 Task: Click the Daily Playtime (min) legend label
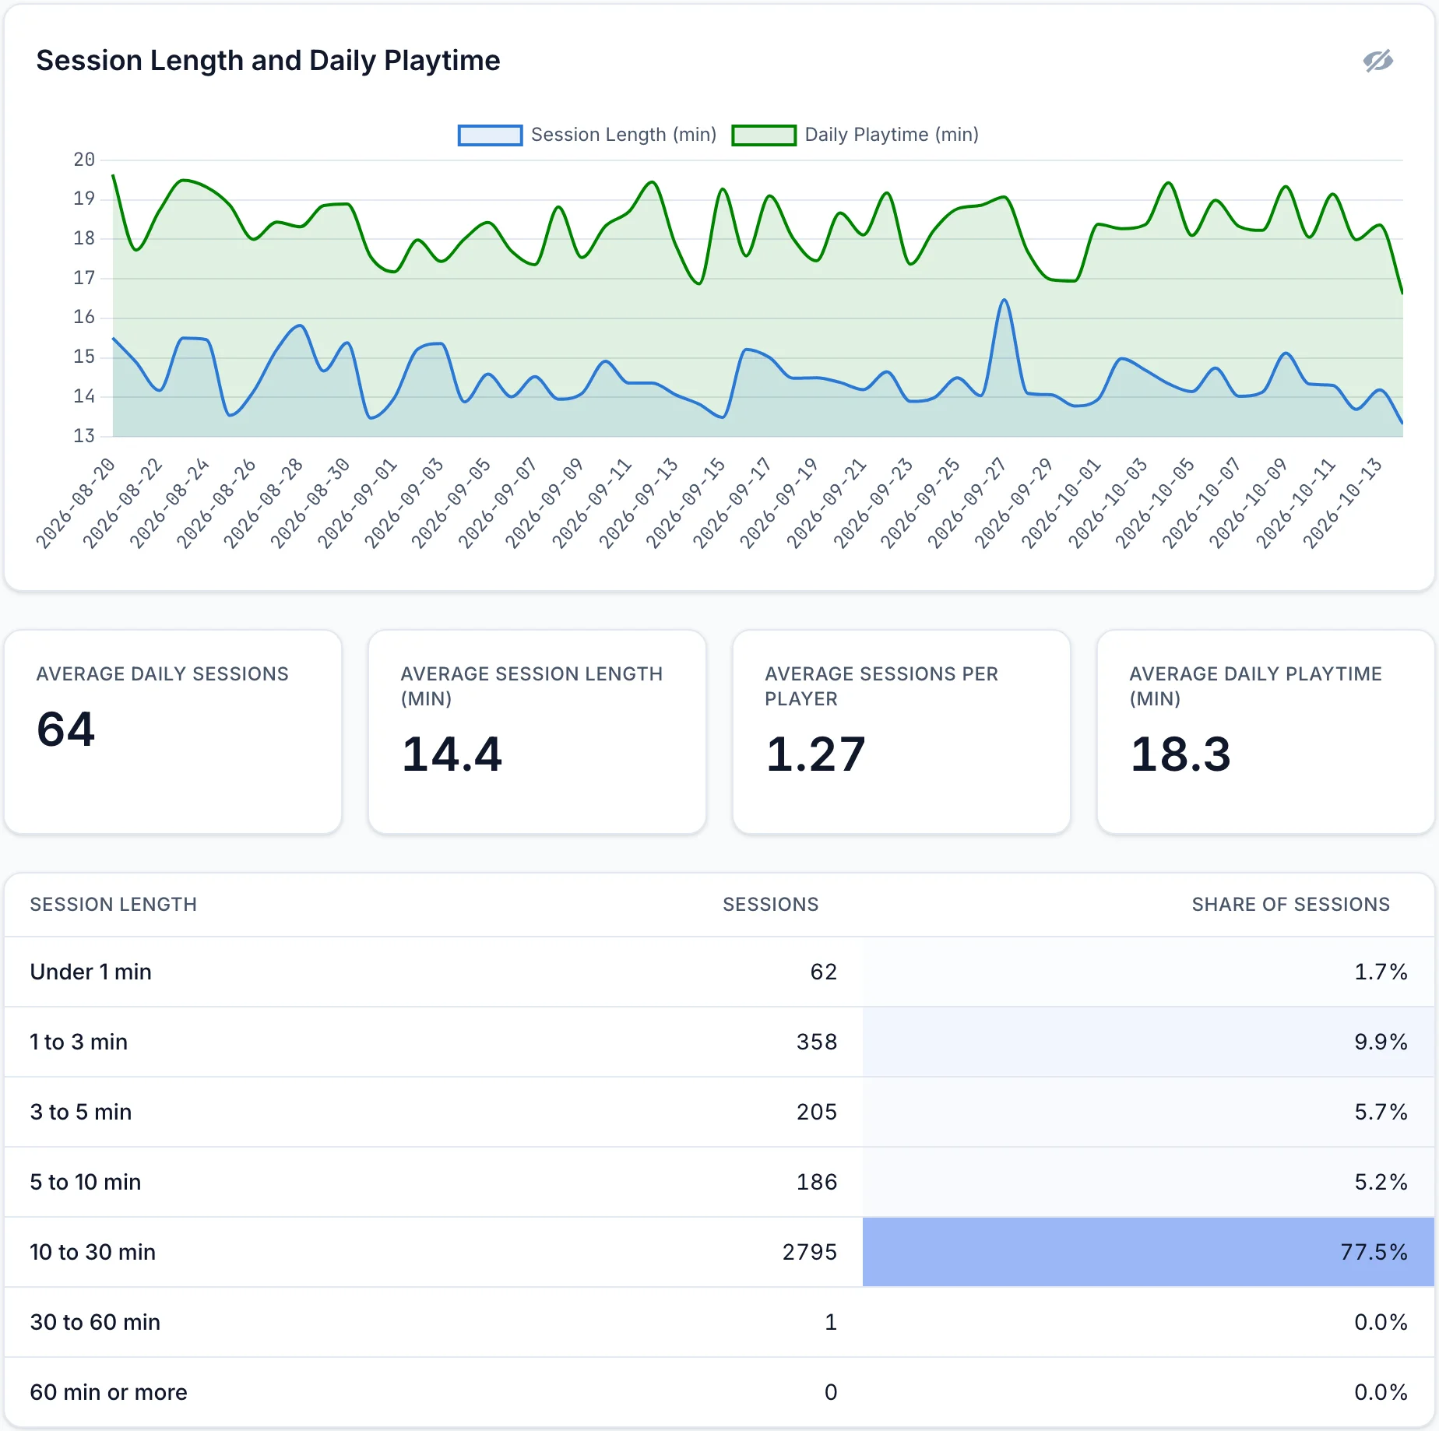pyautogui.click(x=892, y=135)
